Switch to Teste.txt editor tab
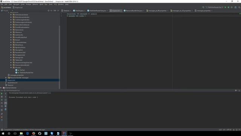The image size is (241, 136). tap(66, 11)
